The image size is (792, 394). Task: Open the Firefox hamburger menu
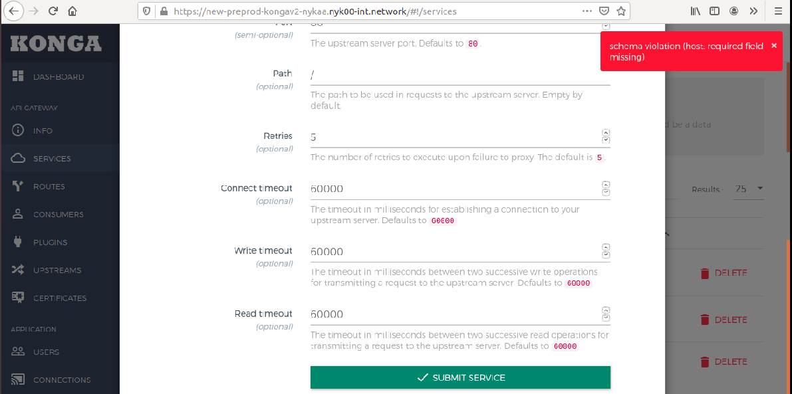tap(778, 11)
